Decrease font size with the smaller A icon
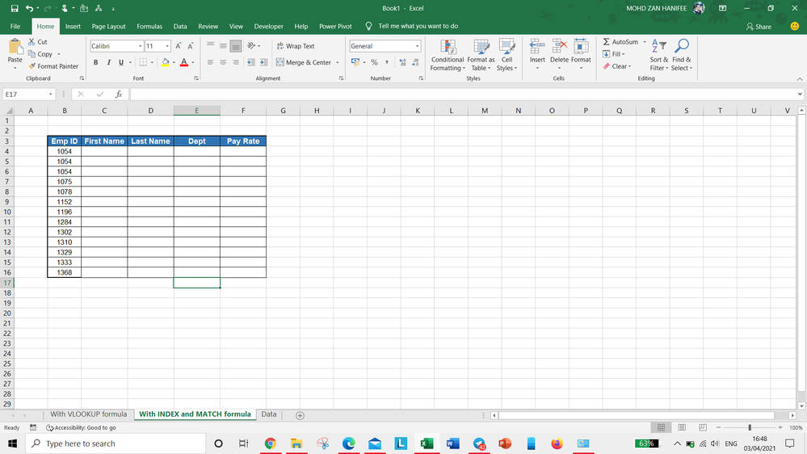 click(x=191, y=46)
